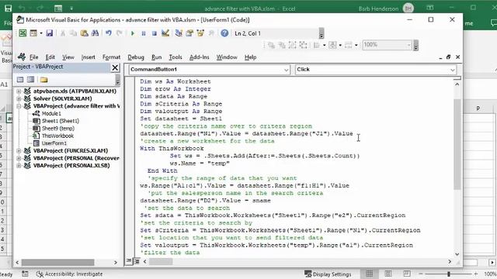Screen dimensions: 497x279
Task: Expand the VBAProject (PERSONAL.XLSB) node
Action: click(19, 165)
